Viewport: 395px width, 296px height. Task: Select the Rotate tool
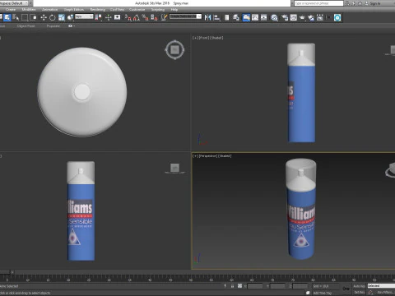pyautogui.click(x=53, y=17)
